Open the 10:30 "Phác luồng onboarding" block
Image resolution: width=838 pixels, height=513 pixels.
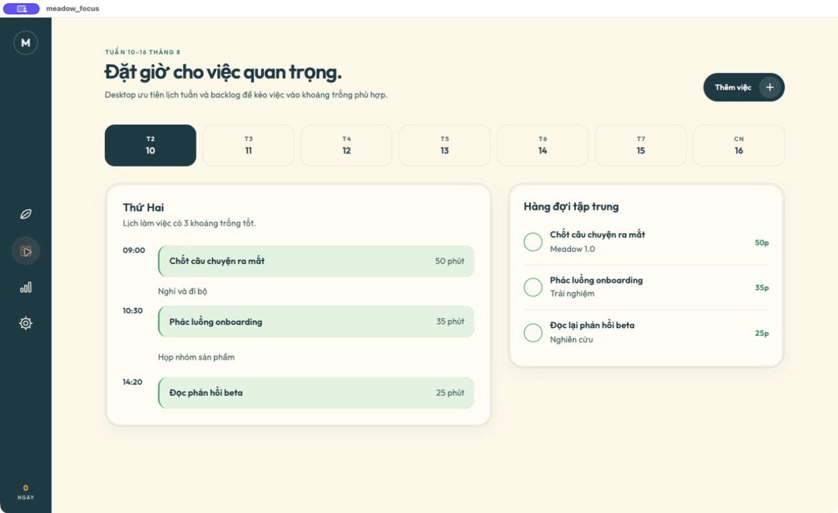click(x=316, y=322)
